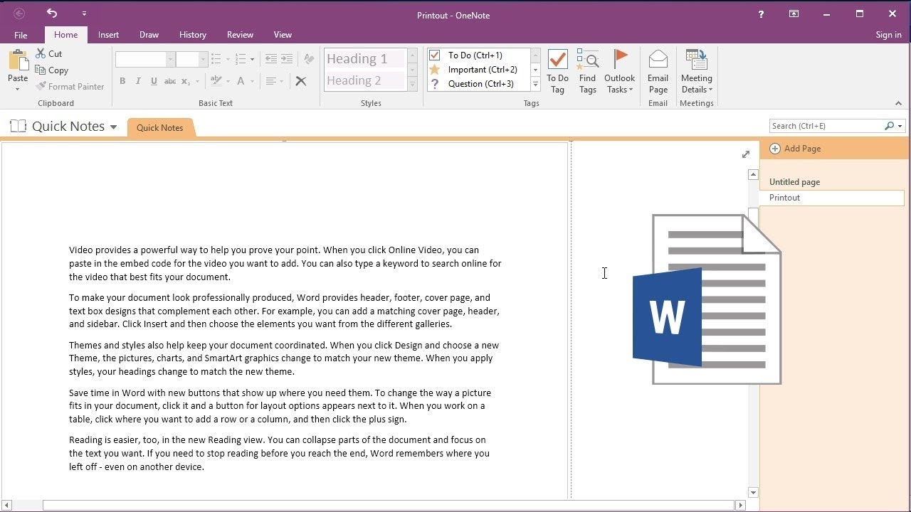
Task: Click search magnifier icon
Action: (889, 126)
